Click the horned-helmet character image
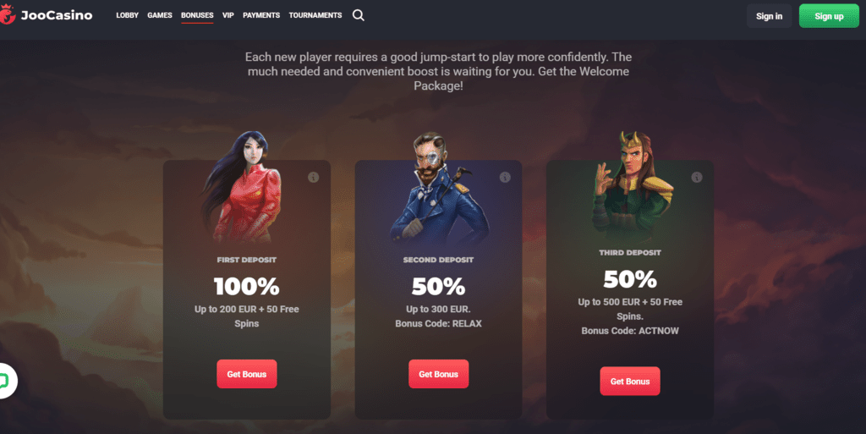Viewport: 866px width, 434px height. point(631,185)
